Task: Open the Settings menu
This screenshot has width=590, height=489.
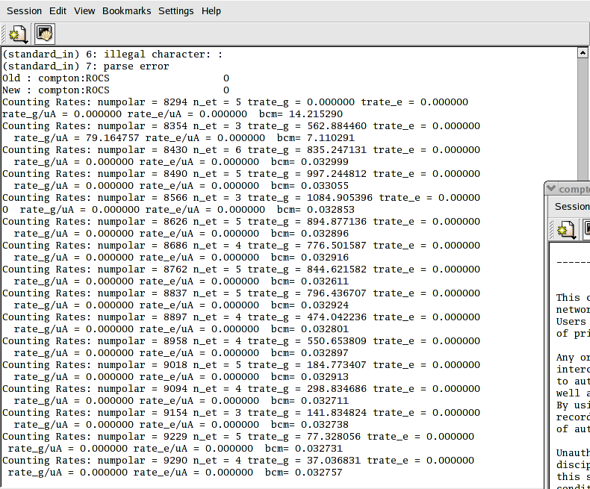Action: (176, 11)
